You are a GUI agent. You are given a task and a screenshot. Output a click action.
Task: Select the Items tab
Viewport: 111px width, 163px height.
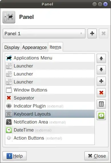[55, 47]
